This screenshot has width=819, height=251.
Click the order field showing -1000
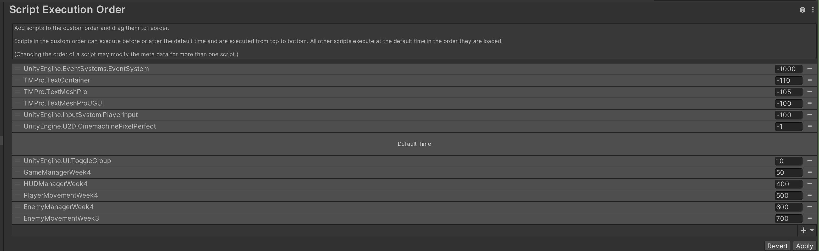coord(788,69)
